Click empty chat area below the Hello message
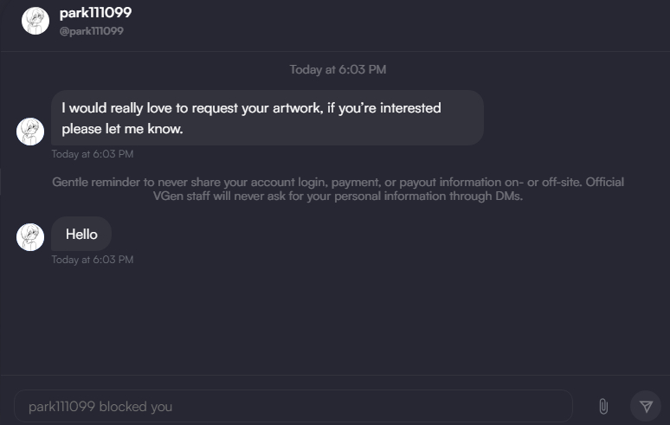The image size is (670, 425). tap(338, 320)
